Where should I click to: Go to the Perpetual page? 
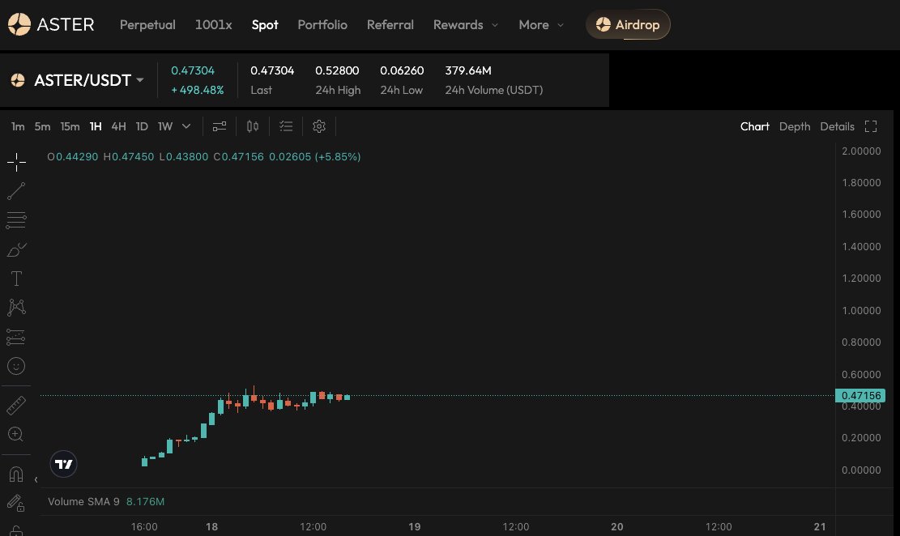147,24
